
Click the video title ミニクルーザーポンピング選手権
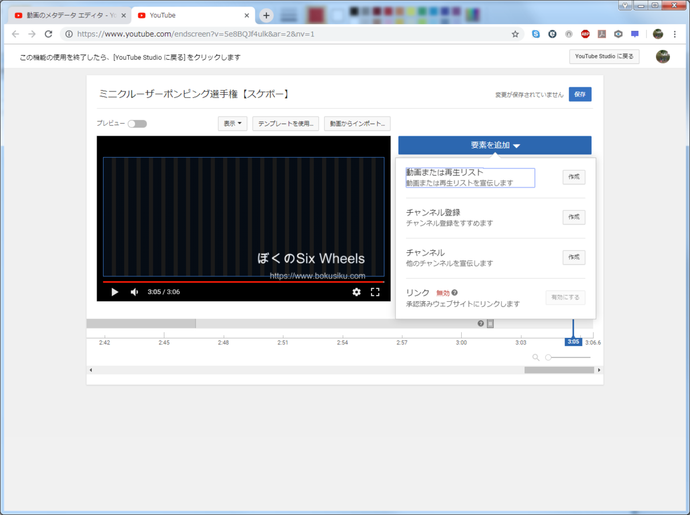[x=194, y=94]
